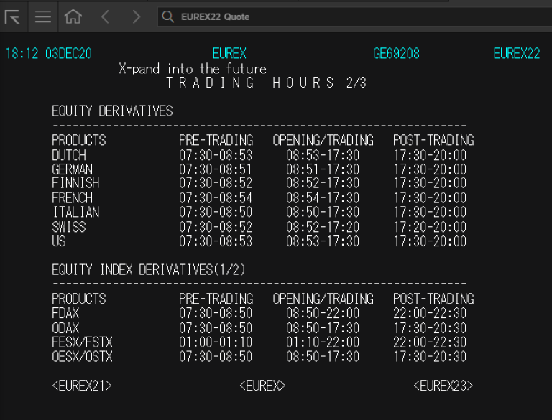Click DUTCH pre-trading 07:30-08:53
The image size is (552, 420).
pos(216,155)
